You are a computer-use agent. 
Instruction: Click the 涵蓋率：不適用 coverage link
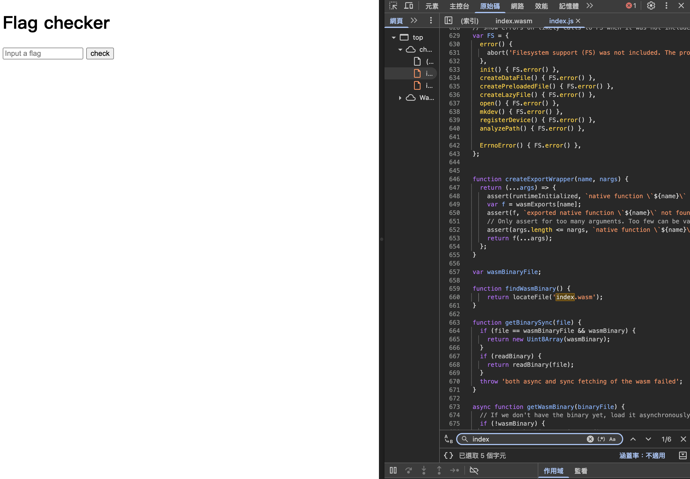click(642, 455)
